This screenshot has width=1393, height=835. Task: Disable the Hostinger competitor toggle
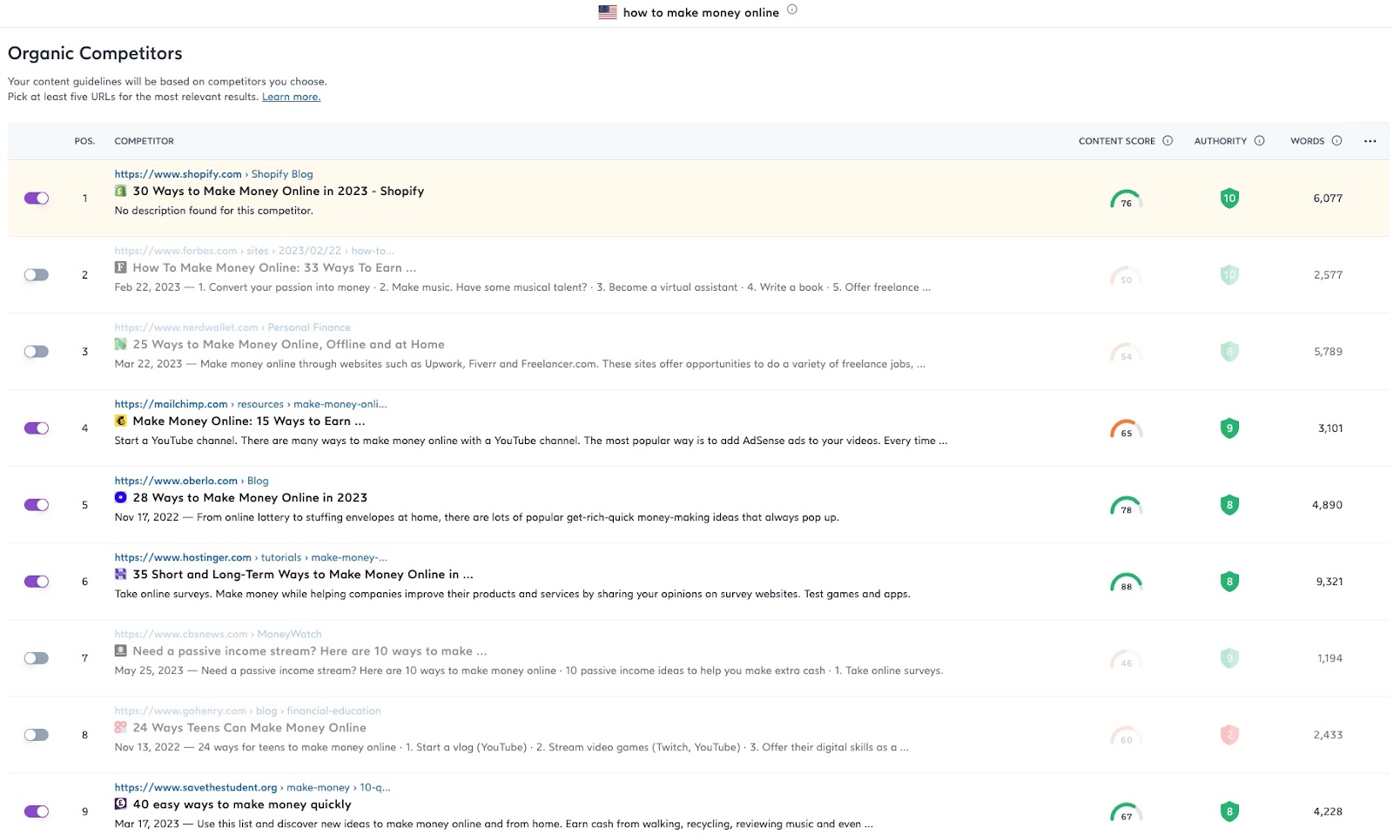click(x=37, y=582)
